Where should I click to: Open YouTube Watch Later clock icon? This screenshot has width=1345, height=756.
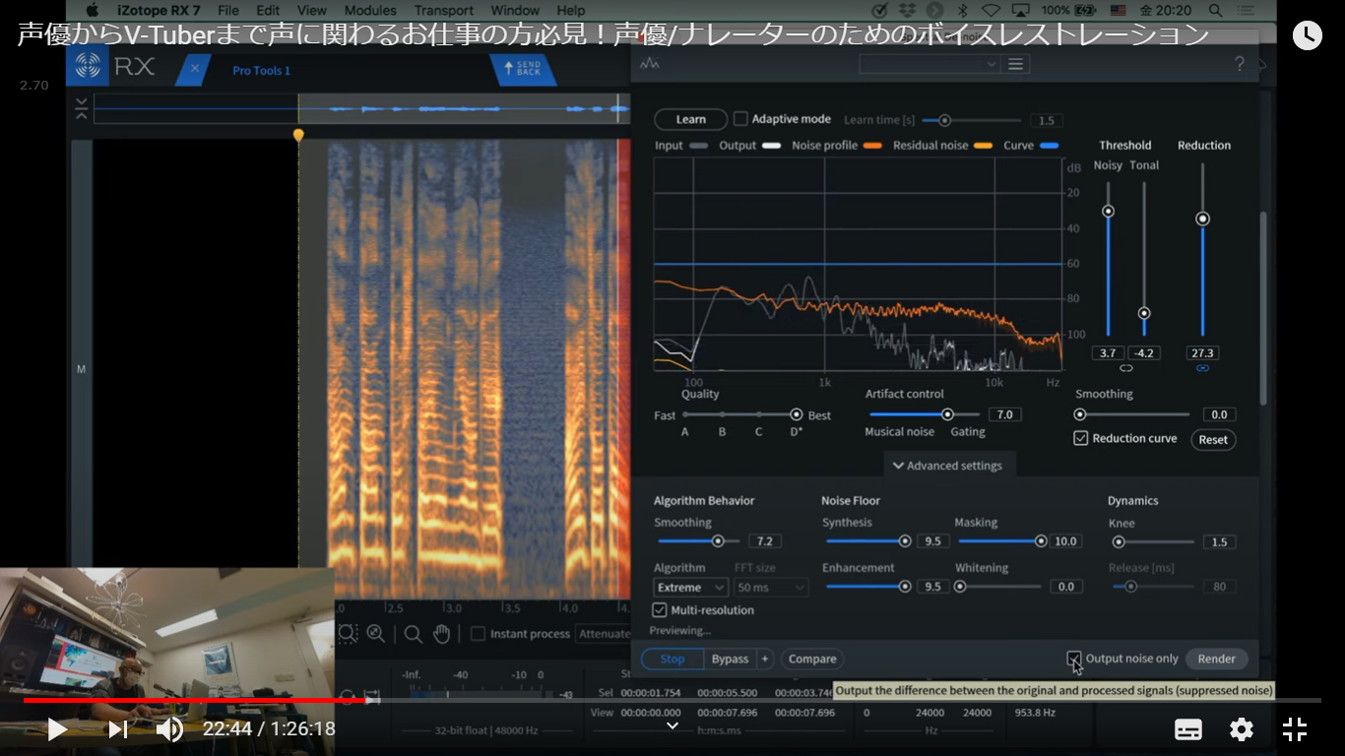tap(1307, 35)
